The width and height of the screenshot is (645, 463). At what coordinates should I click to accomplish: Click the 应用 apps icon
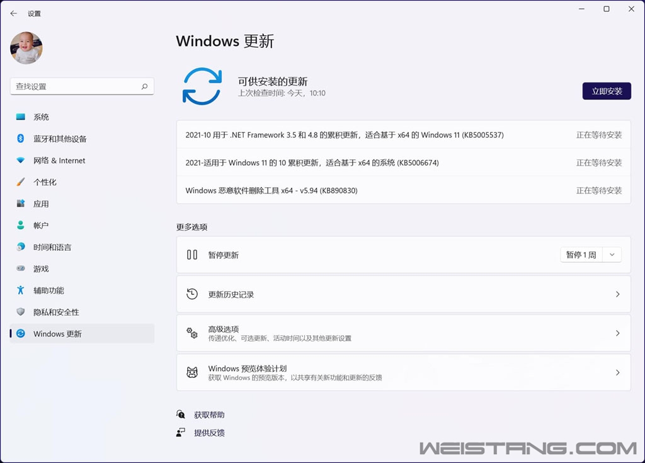point(21,203)
